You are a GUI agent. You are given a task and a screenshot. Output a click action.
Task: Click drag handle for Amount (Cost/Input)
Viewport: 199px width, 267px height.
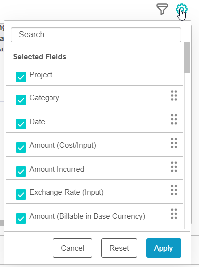click(174, 143)
